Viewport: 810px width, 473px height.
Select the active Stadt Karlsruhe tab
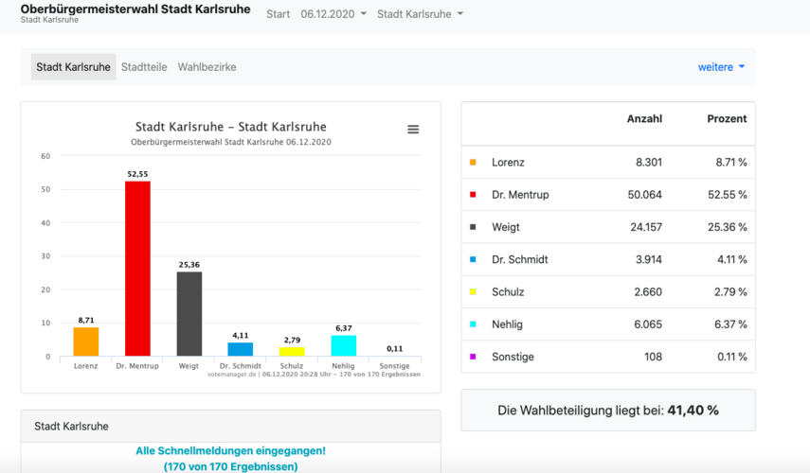click(x=73, y=67)
